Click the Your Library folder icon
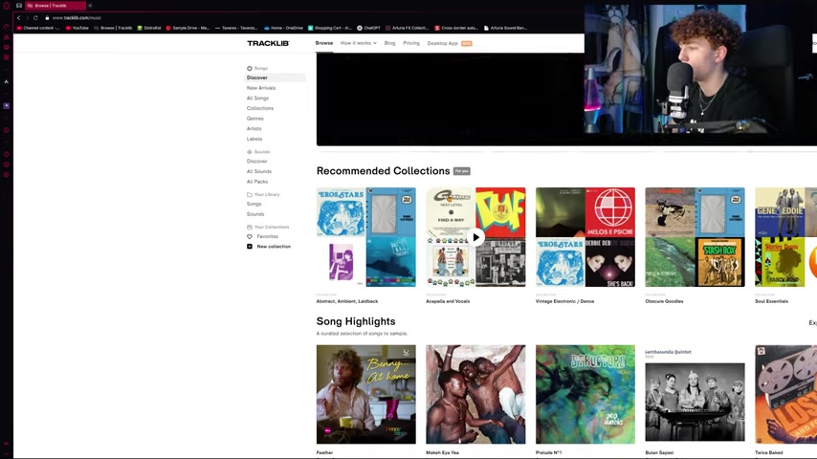The image size is (817, 459). point(249,194)
